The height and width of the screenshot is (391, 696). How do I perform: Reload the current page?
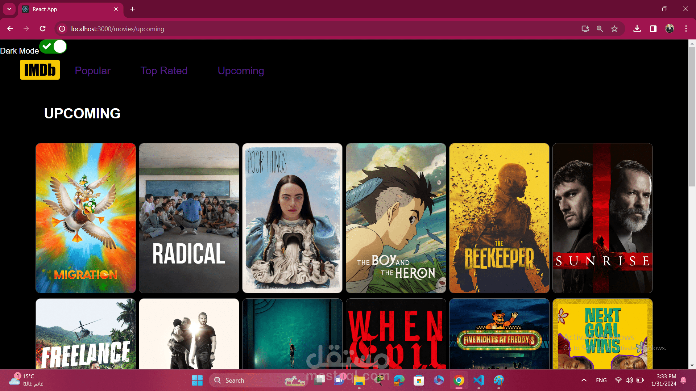(x=43, y=29)
